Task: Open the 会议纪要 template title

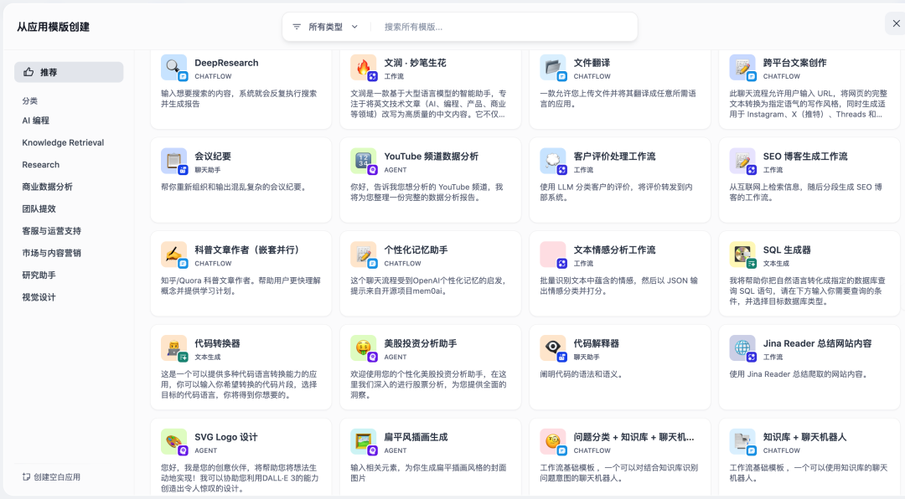Action: [x=212, y=157]
